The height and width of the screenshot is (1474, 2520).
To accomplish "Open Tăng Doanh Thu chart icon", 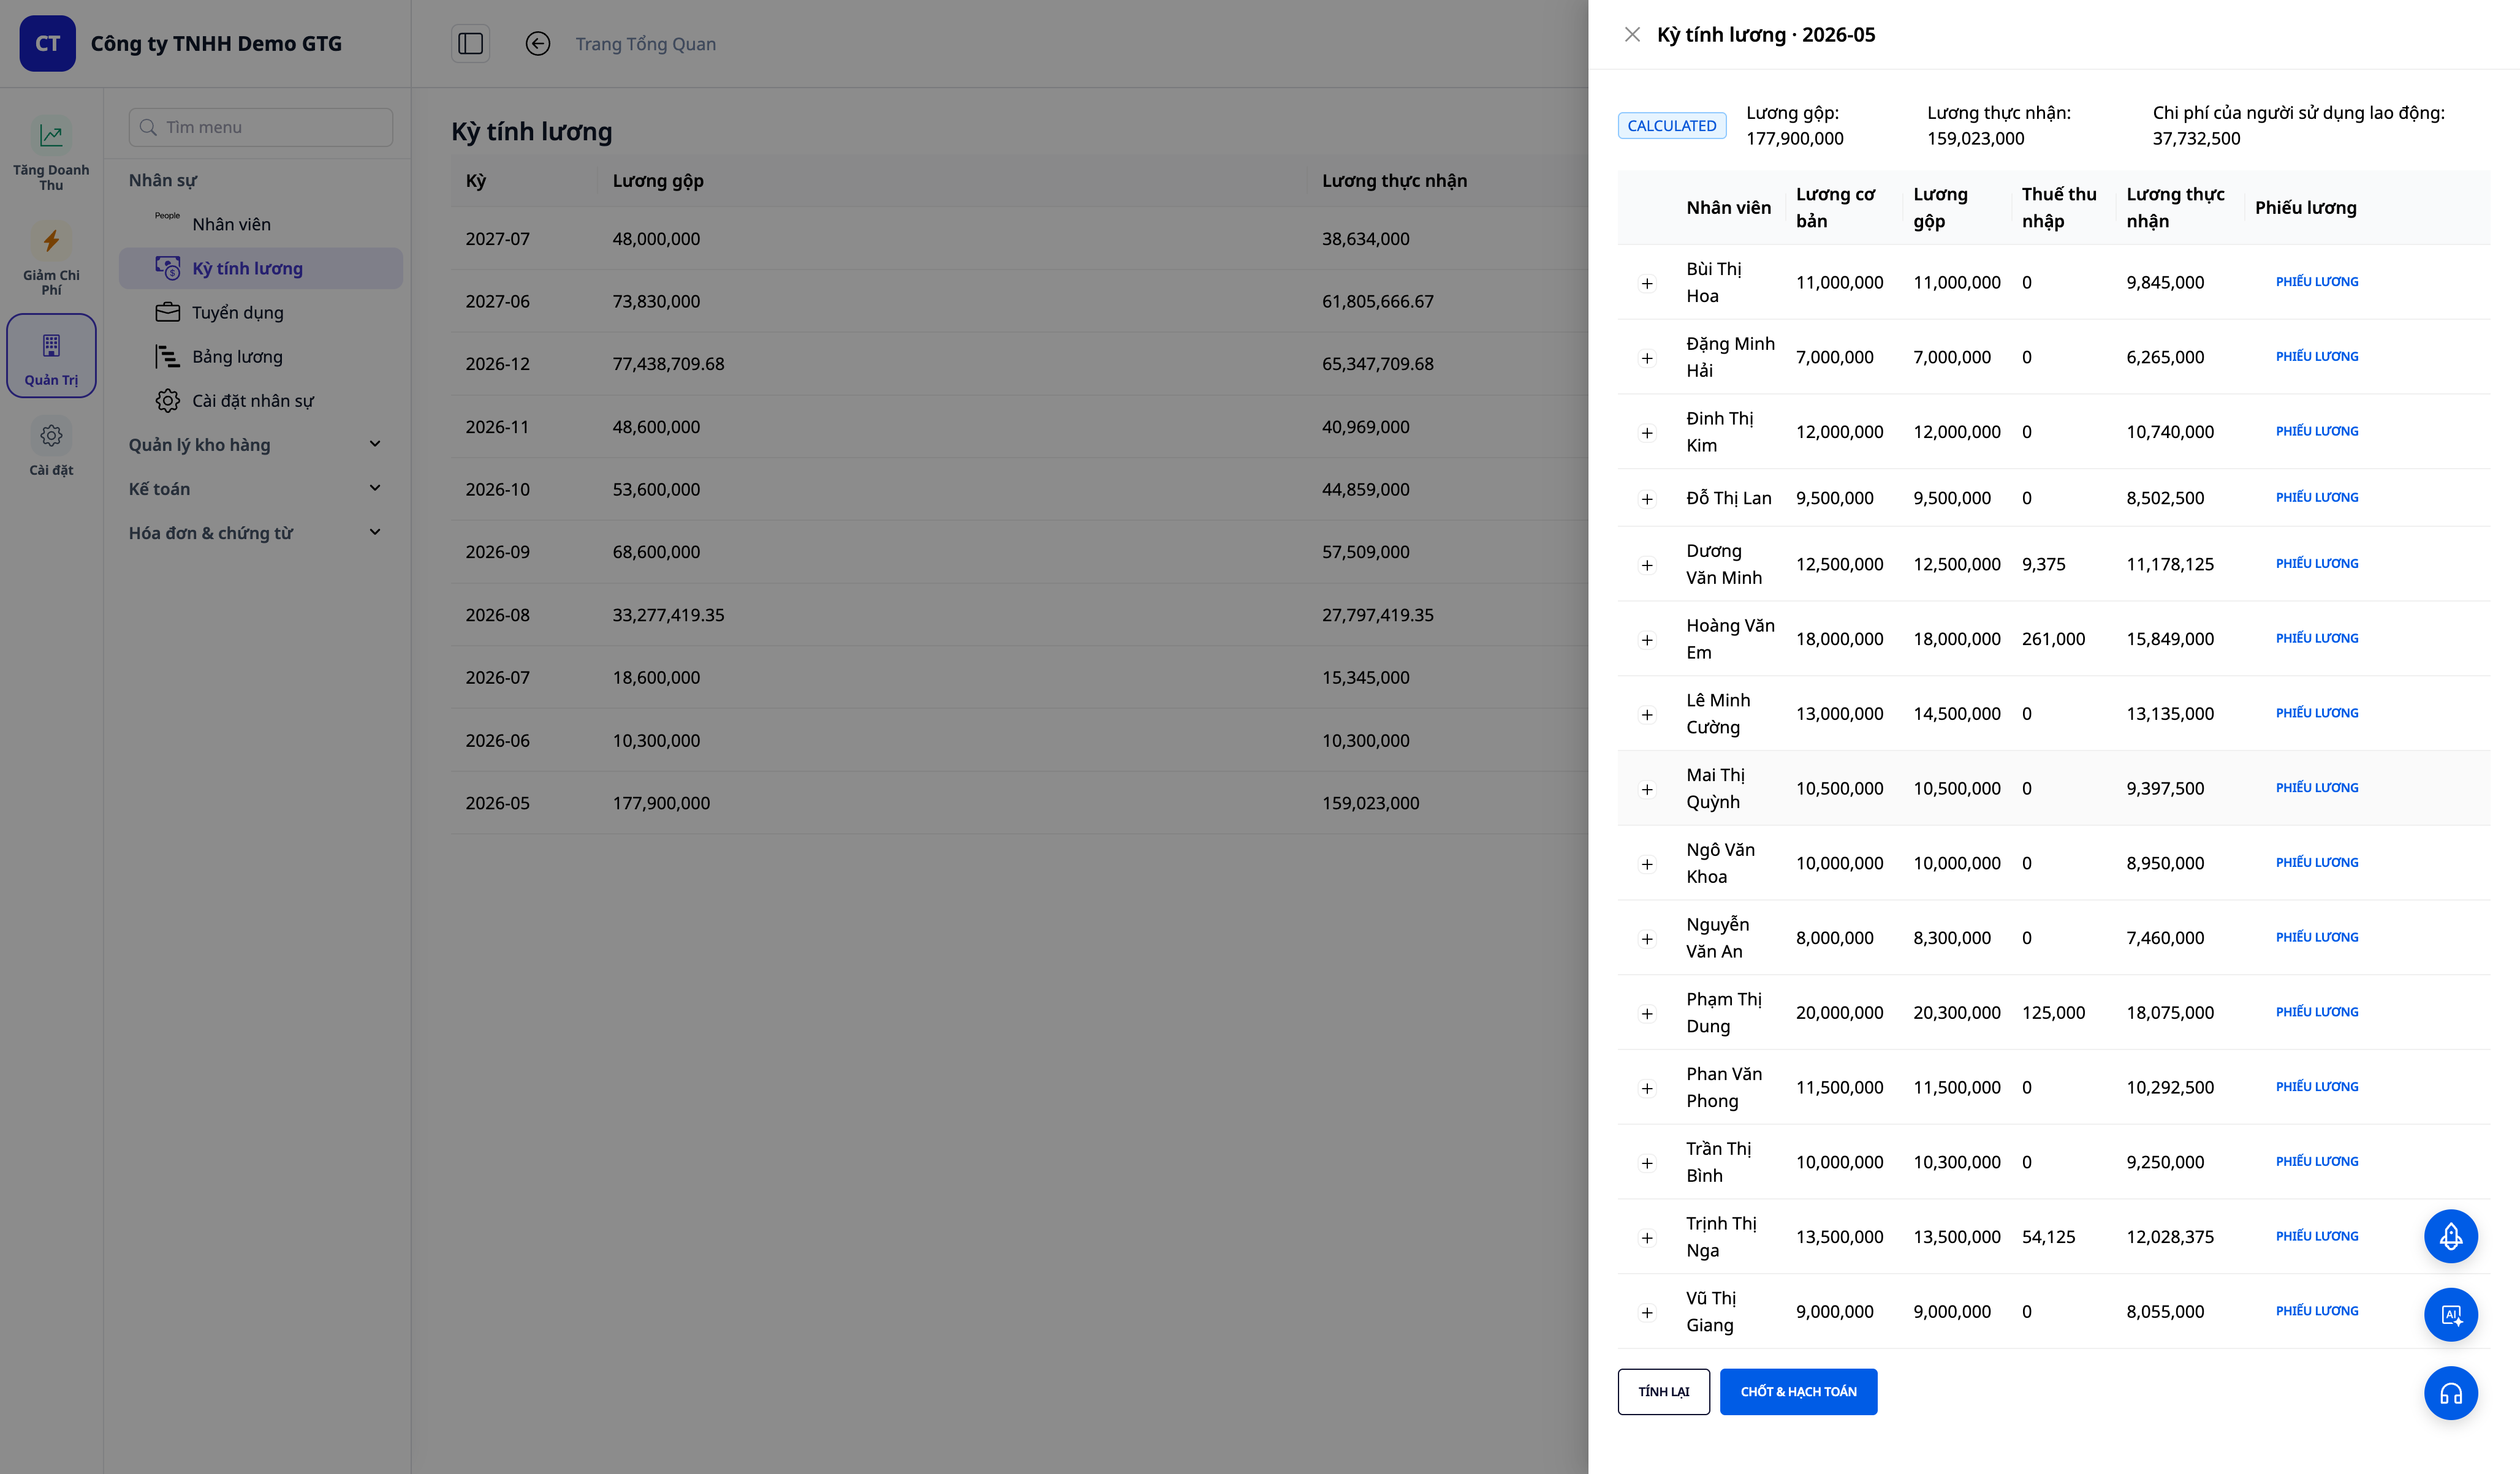I will tap(51, 135).
